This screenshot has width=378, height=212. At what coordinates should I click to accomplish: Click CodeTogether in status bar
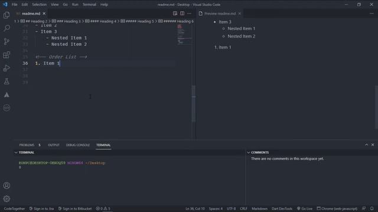point(14,208)
